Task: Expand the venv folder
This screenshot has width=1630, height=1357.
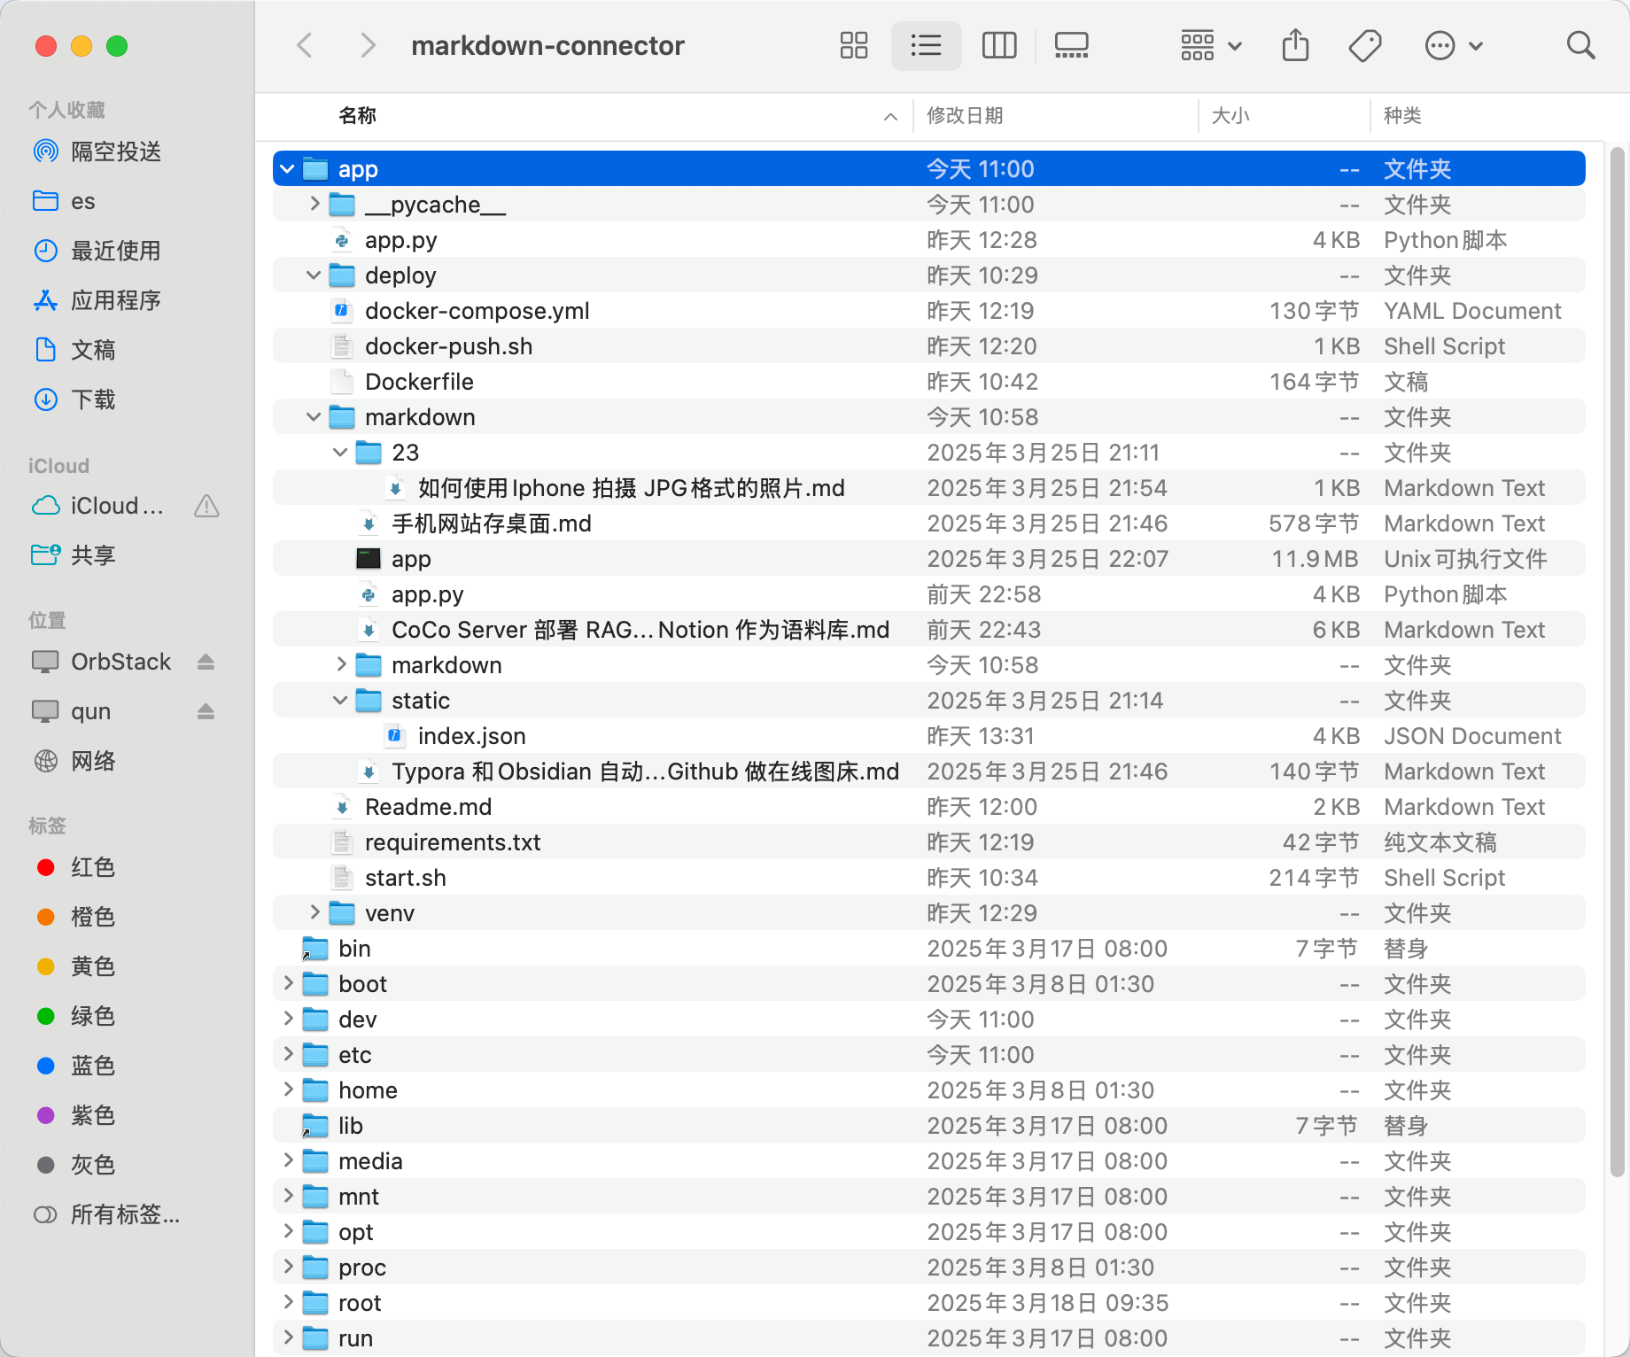Action: coord(314,912)
